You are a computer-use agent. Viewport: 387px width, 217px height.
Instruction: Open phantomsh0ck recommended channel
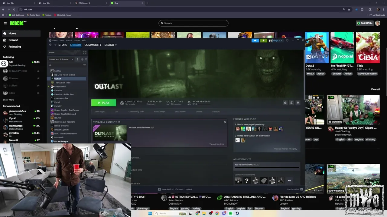(x=21, y=113)
